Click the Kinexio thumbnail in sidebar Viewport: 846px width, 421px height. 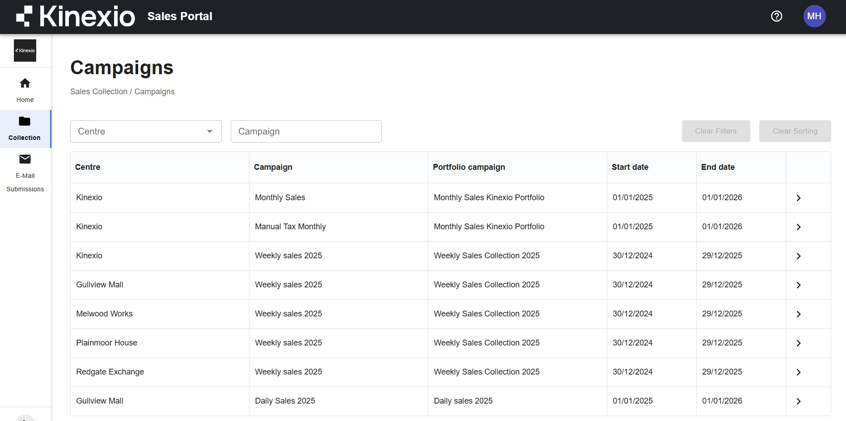(x=25, y=51)
